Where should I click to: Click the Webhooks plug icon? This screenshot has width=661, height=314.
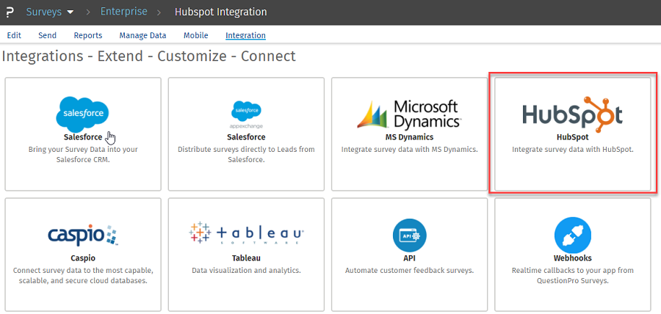point(572,235)
